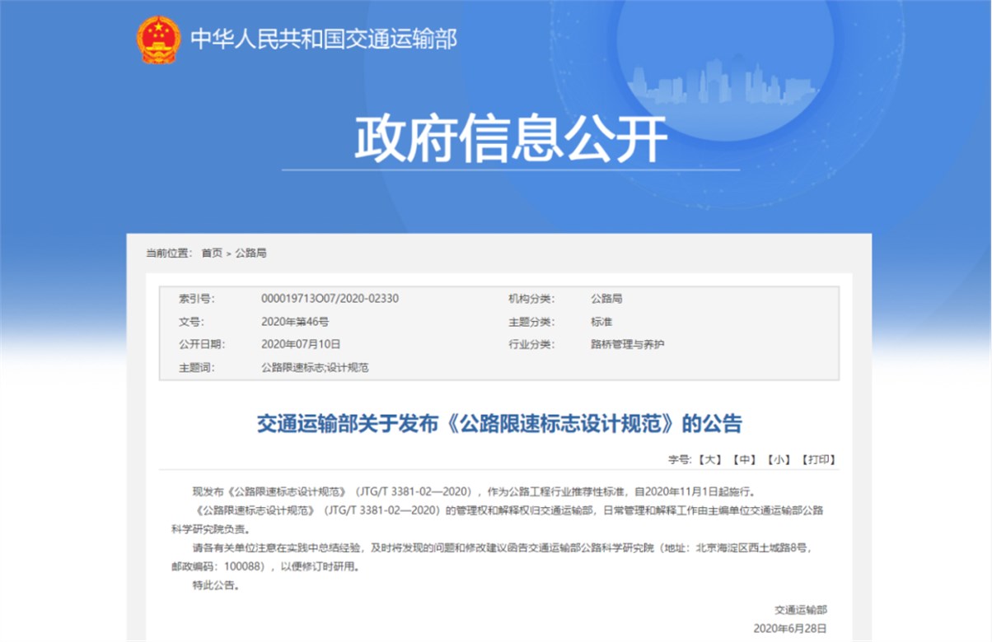Click the national emblem icon in header
The width and height of the screenshot is (992, 642).
158,39
